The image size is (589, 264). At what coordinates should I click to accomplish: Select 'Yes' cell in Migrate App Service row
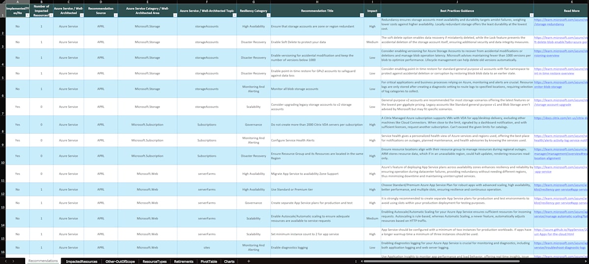pyautogui.click(x=17, y=173)
